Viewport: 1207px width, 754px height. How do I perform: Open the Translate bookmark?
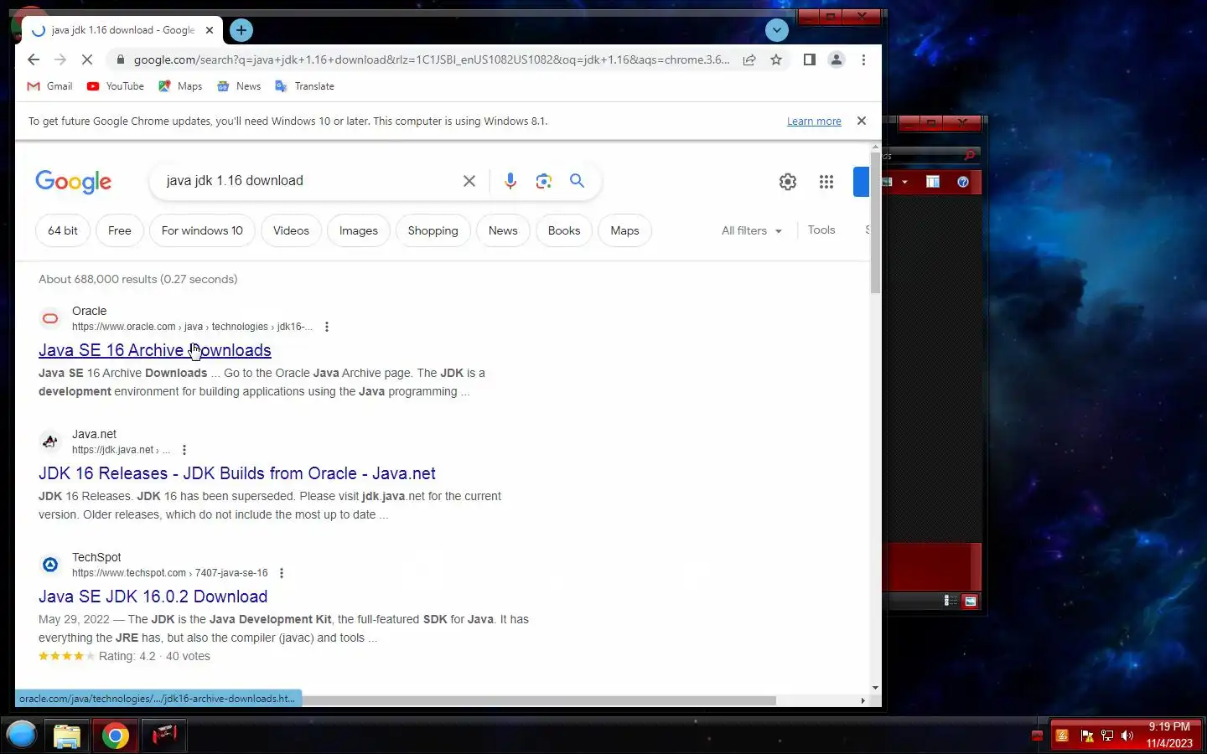click(304, 86)
